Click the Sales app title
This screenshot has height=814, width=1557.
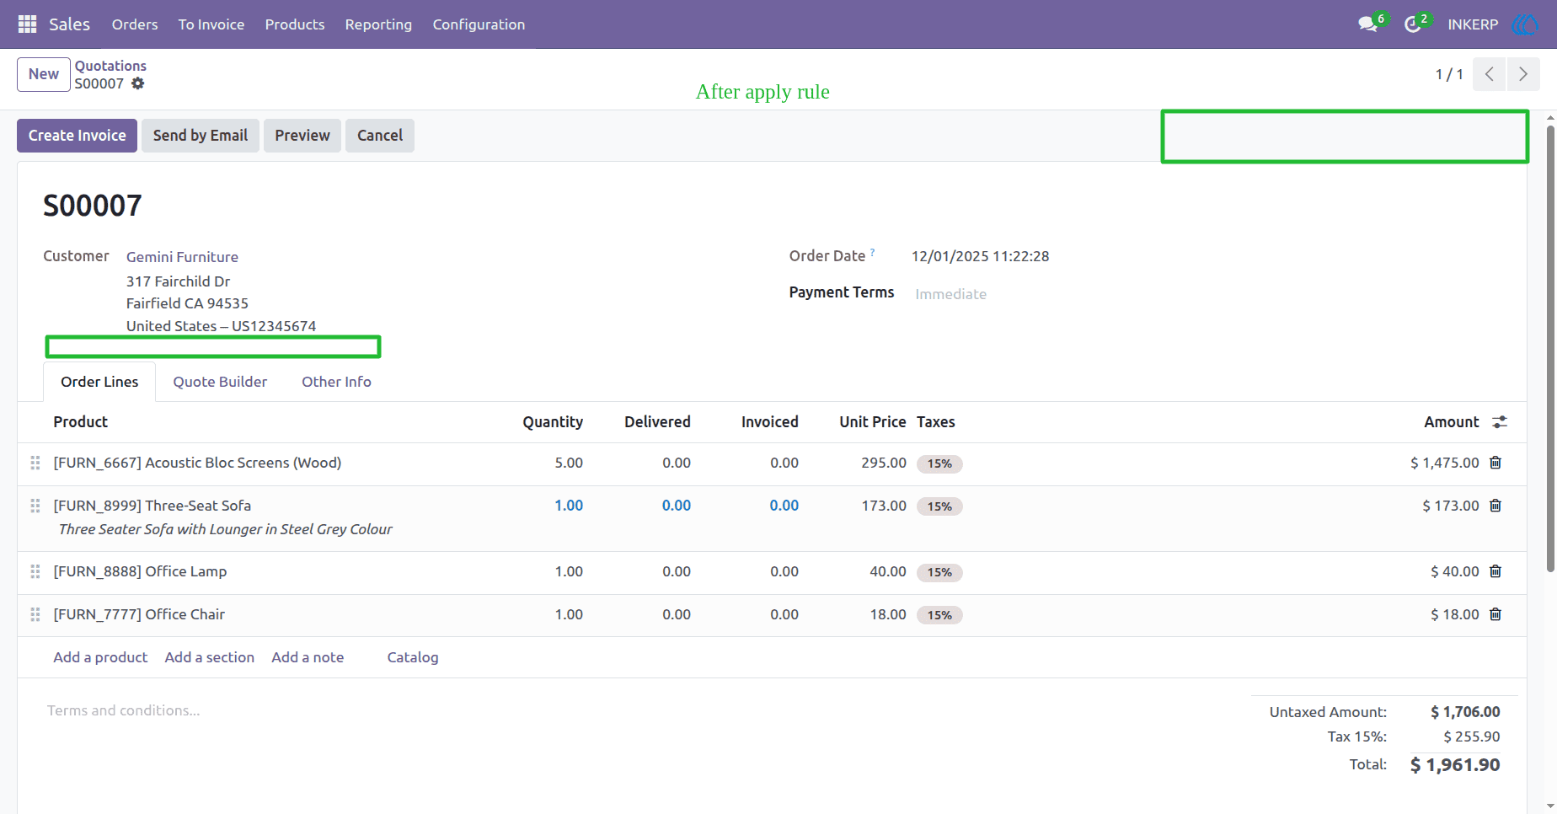(x=69, y=24)
